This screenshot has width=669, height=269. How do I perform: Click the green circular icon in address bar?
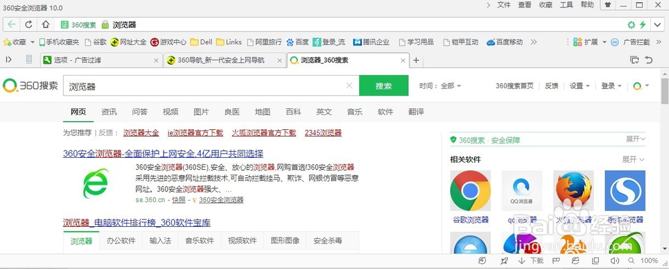click(x=632, y=25)
